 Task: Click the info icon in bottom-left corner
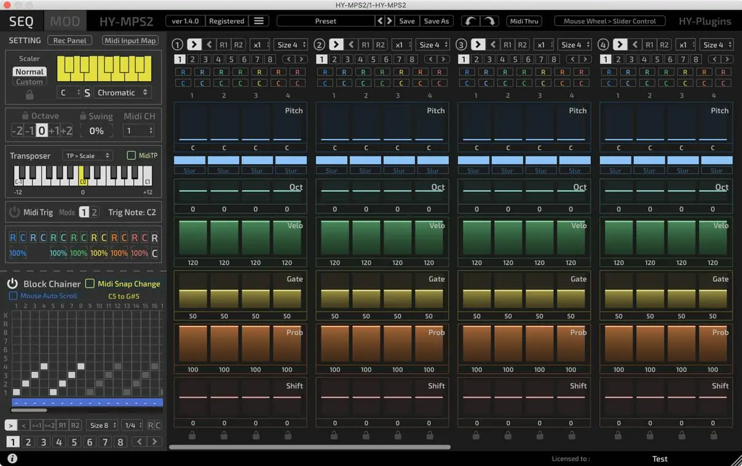(12, 458)
